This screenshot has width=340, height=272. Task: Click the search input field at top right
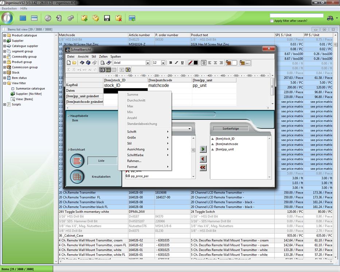click(296, 16)
